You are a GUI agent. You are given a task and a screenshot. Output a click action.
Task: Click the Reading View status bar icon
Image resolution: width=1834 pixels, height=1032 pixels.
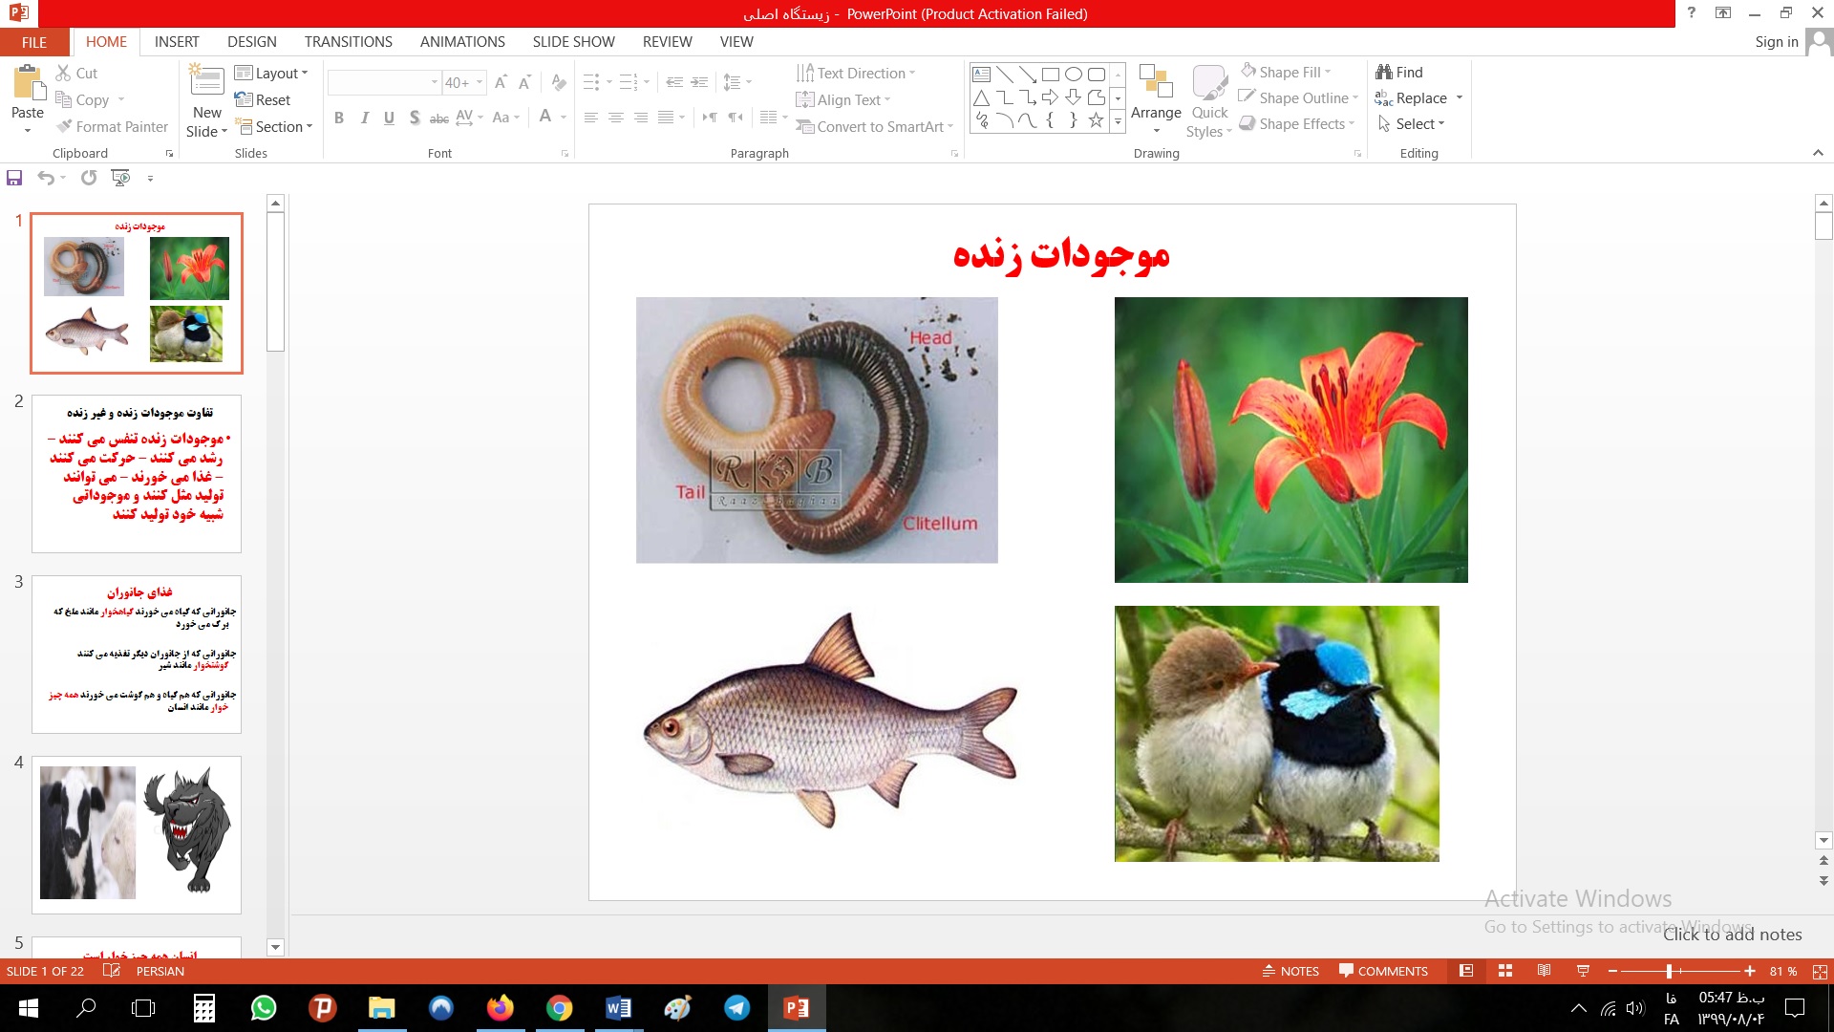coord(1544,971)
